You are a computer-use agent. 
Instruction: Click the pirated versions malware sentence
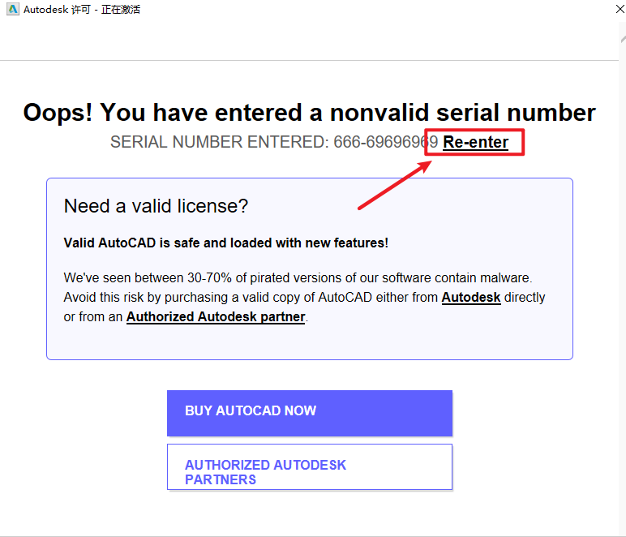click(298, 278)
